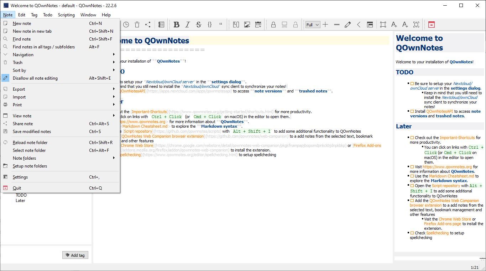The image size is (486, 271).
Task: Check the 'Use the Markdown Cheatsheet' checkbox
Action: click(x=412, y=176)
